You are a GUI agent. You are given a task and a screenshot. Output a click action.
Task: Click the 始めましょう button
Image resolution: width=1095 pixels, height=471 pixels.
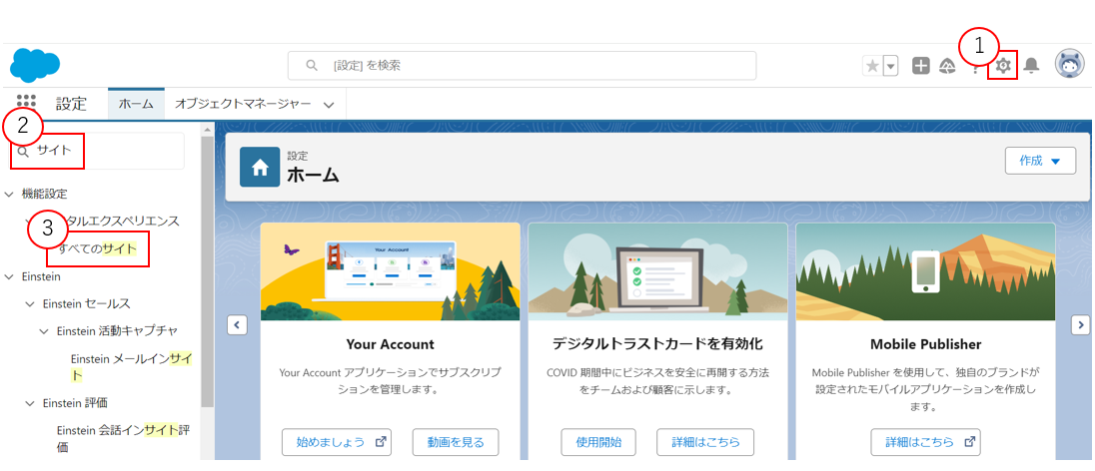[336, 442]
